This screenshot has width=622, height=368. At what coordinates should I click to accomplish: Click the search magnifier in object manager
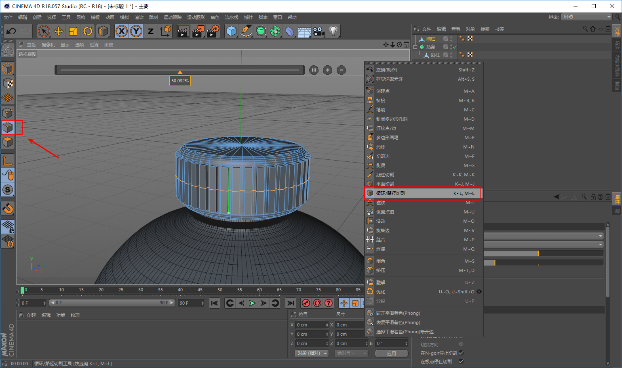(x=585, y=29)
